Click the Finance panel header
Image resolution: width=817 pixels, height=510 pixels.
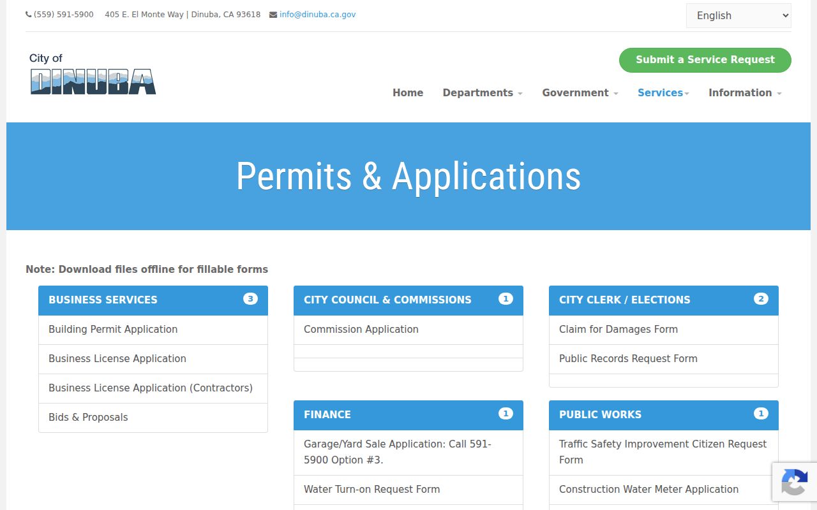coord(408,415)
